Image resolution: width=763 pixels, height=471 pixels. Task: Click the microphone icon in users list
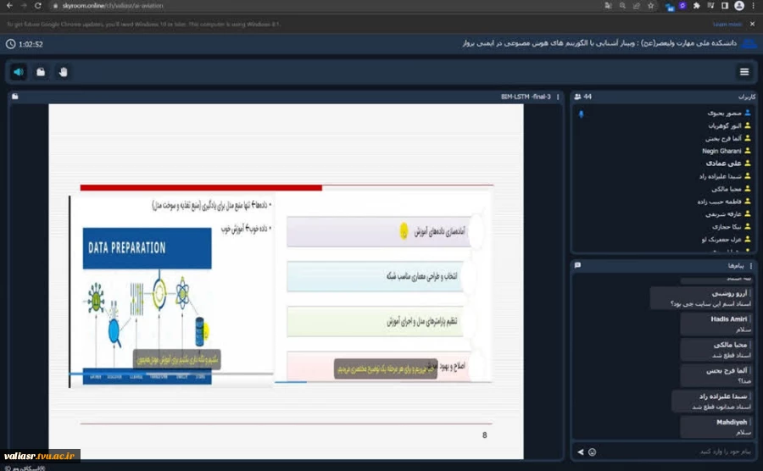[581, 114]
